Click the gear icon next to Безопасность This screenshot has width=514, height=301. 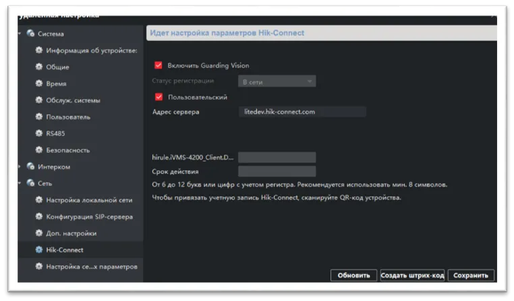[39, 150]
